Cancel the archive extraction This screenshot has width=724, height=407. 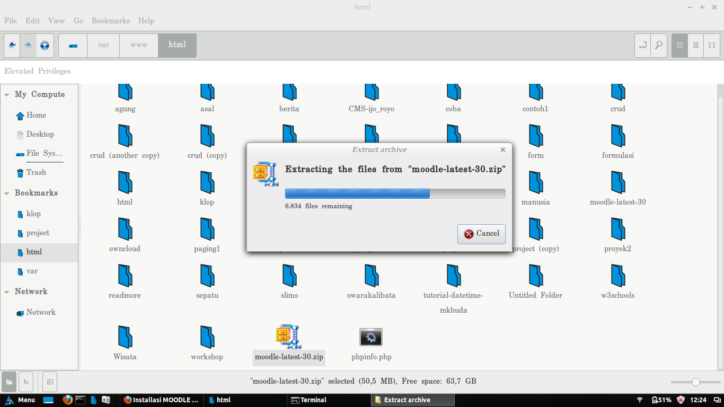(x=481, y=234)
